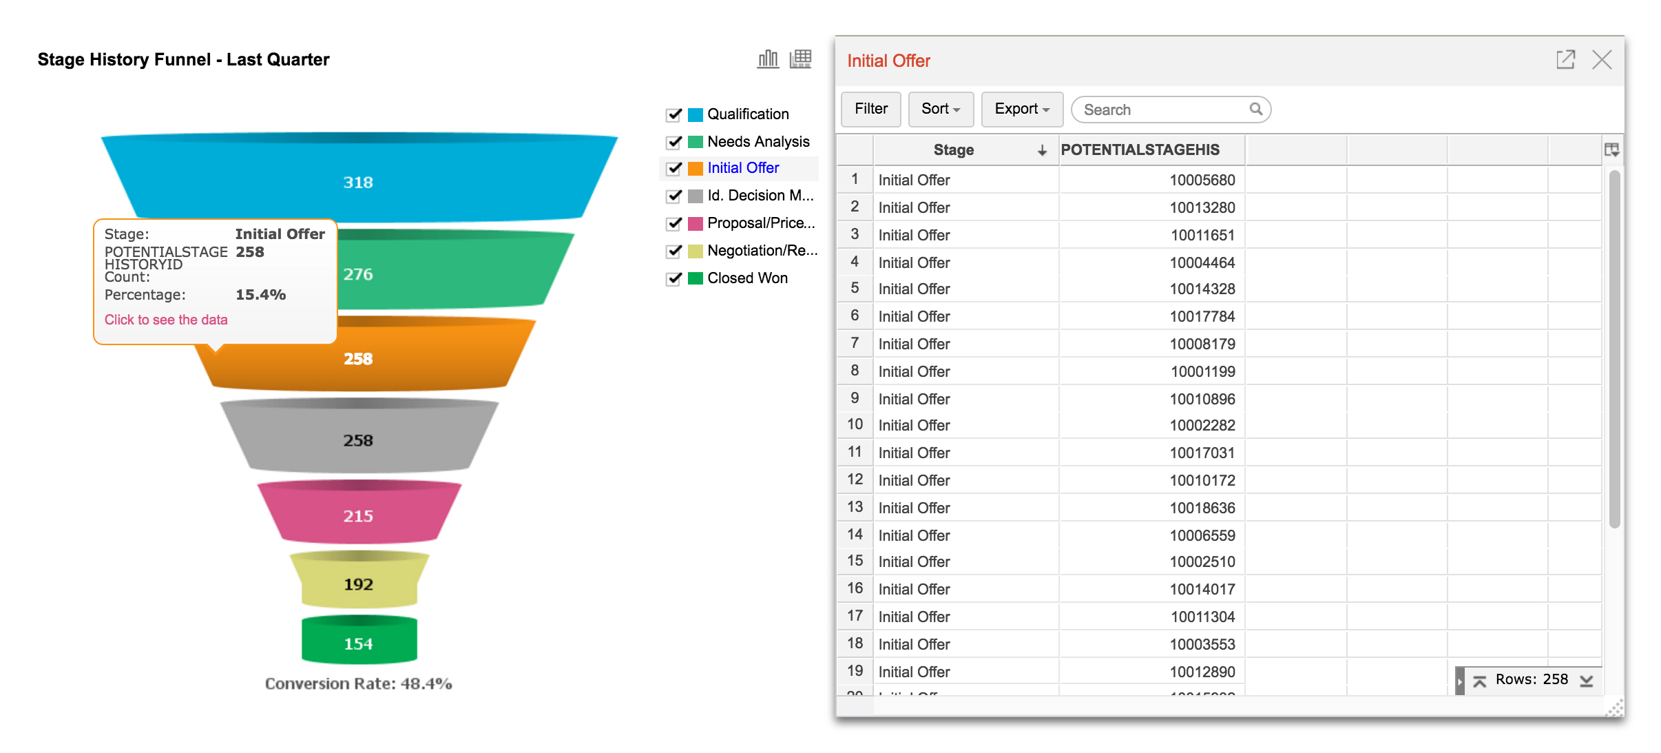Switch to table view icon
The height and width of the screenshot is (753, 1661).
pos(800,59)
